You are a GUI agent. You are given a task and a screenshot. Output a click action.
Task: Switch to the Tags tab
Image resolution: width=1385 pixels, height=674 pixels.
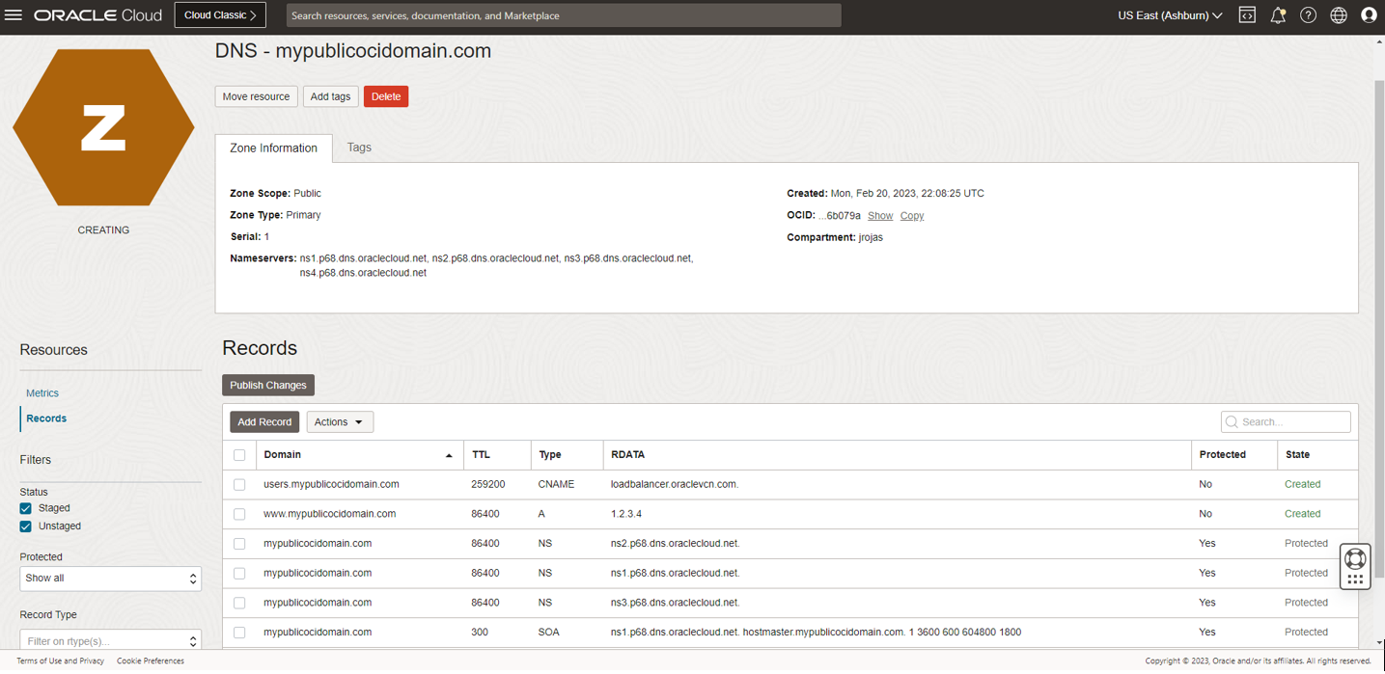(x=358, y=148)
